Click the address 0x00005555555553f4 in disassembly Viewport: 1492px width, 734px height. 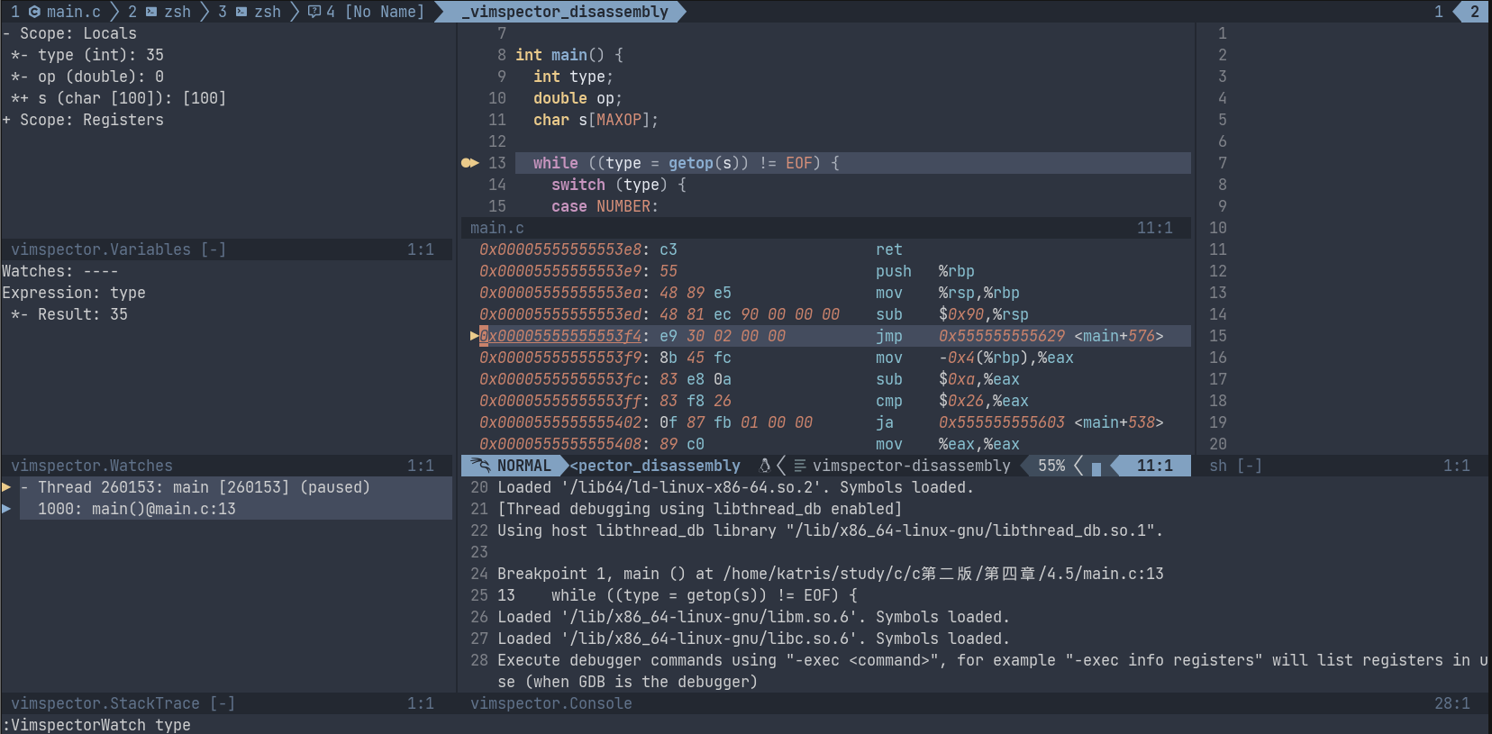[559, 336]
